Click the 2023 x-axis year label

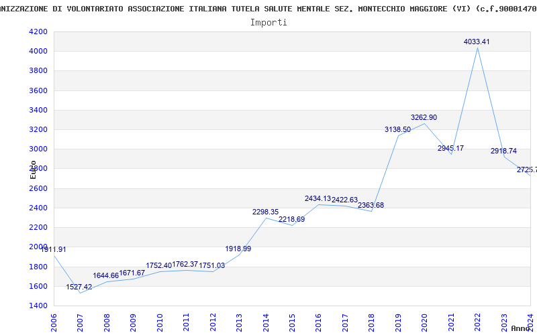[x=504, y=323]
